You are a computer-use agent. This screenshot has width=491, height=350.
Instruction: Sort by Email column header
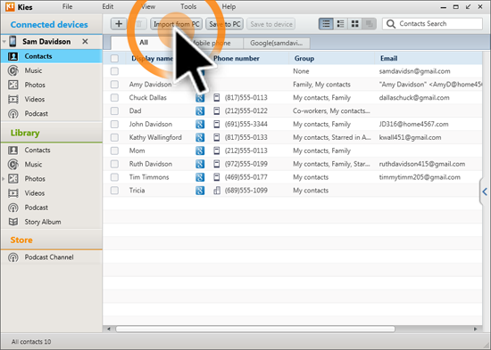[x=388, y=59]
